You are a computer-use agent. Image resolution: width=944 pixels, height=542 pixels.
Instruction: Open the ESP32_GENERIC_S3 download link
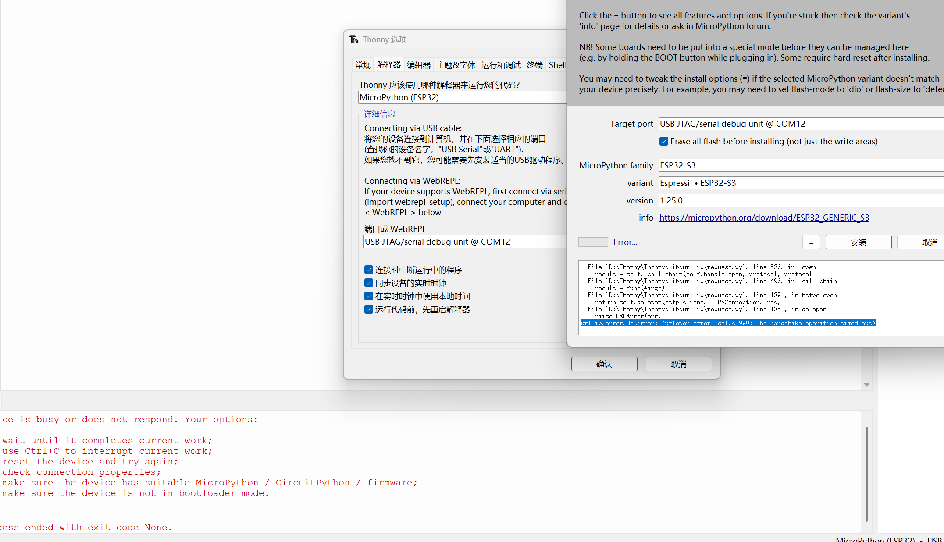764,218
